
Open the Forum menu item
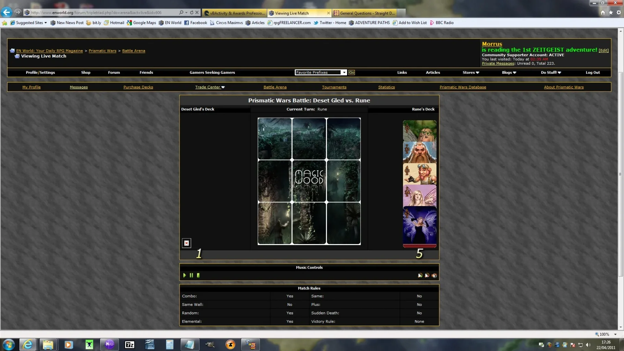tap(114, 72)
